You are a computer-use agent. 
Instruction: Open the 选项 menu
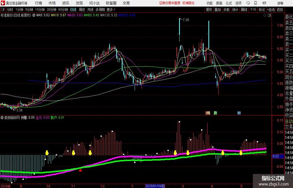pos(238,3)
